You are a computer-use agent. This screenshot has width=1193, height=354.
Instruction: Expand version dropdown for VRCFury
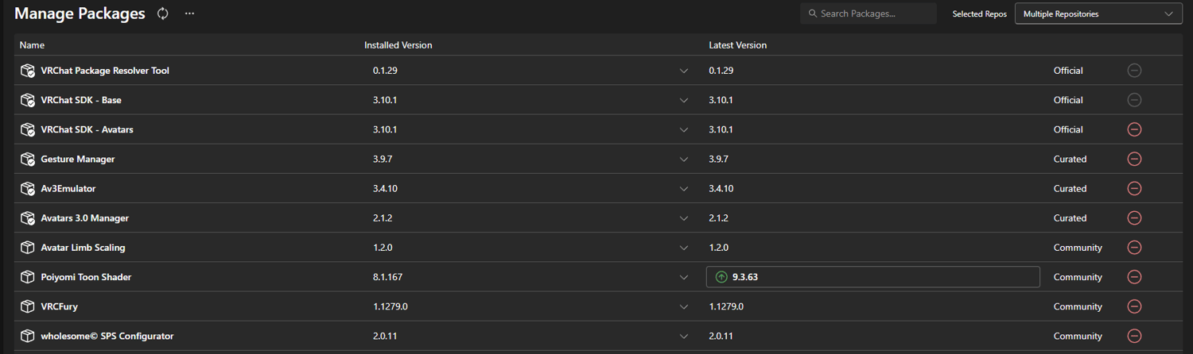(684, 306)
